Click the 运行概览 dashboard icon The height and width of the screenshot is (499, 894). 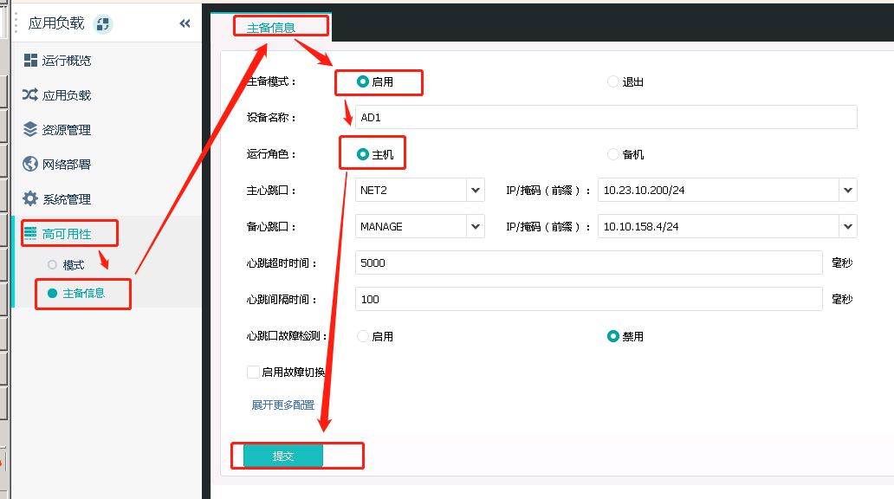click(30, 60)
